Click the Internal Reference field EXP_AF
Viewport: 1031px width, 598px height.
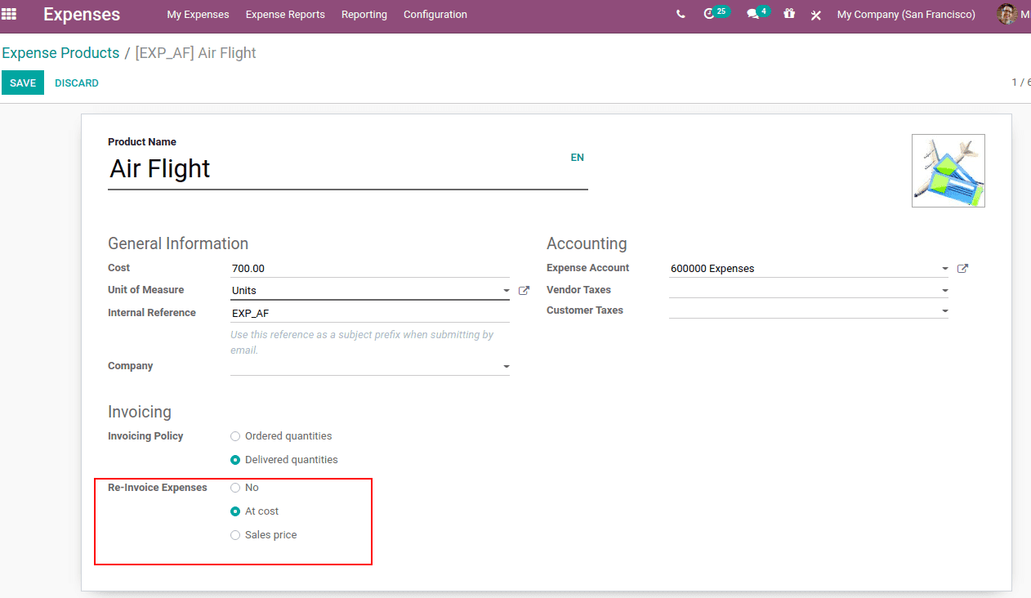(x=370, y=313)
